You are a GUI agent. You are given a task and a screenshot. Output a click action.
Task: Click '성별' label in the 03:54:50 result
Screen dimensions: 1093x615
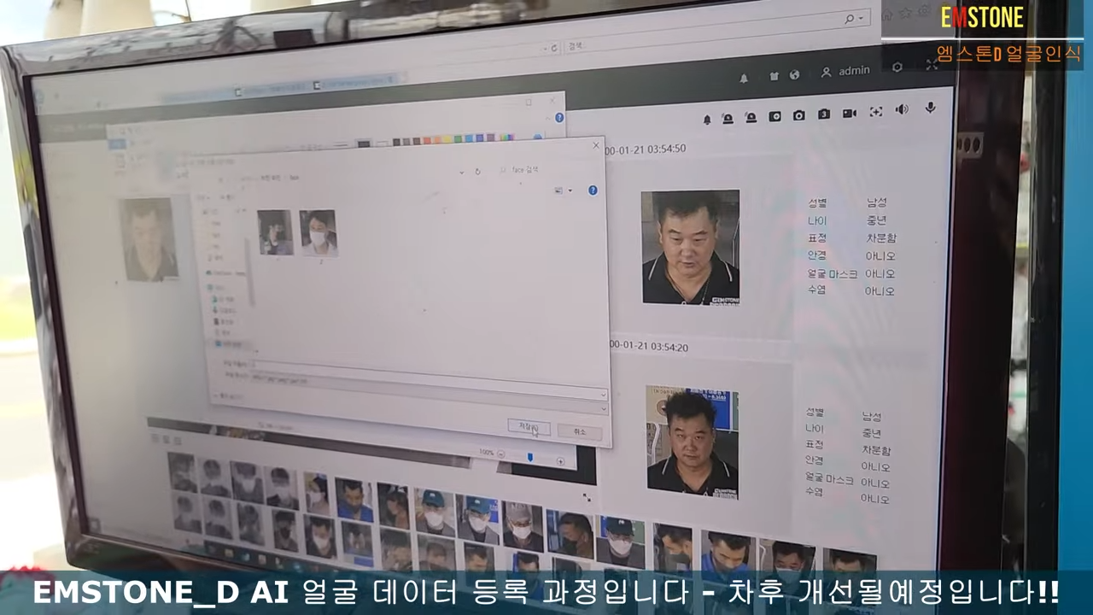pyautogui.click(x=817, y=203)
